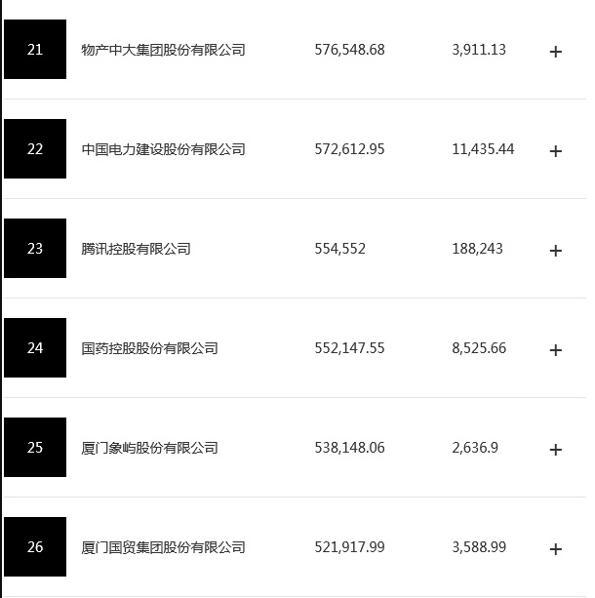Open 物产中大集团股份有限公司 company link
The width and height of the screenshot is (595, 598).
point(163,50)
